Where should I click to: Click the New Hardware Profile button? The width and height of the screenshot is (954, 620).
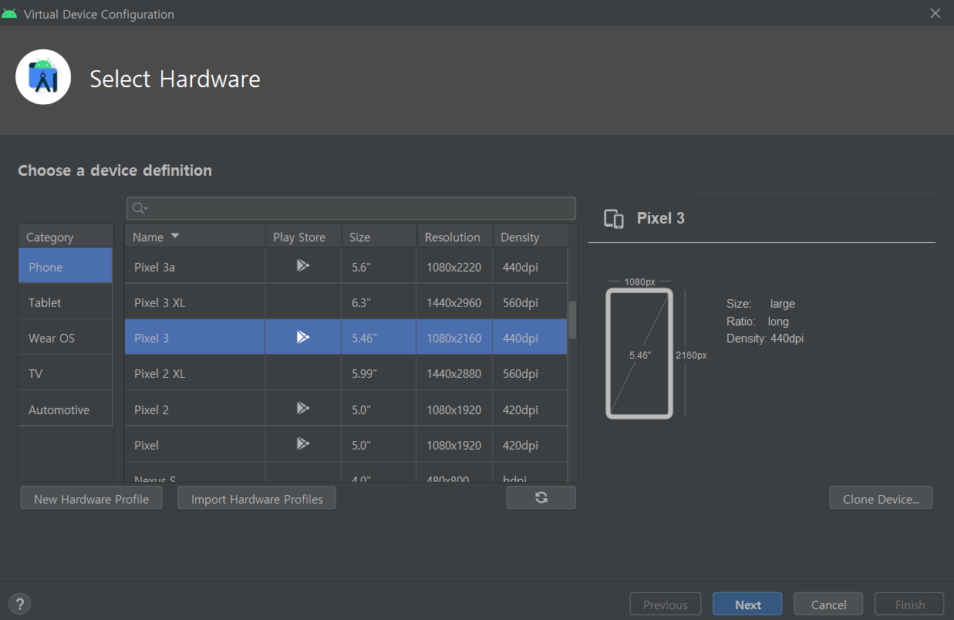[91, 499]
